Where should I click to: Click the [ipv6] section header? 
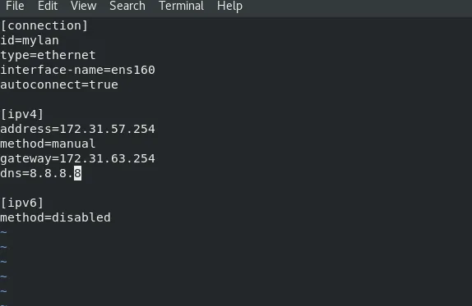click(x=22, y=203)
